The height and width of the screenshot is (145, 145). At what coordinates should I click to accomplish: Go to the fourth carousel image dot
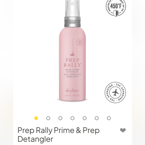coord(72,118)
